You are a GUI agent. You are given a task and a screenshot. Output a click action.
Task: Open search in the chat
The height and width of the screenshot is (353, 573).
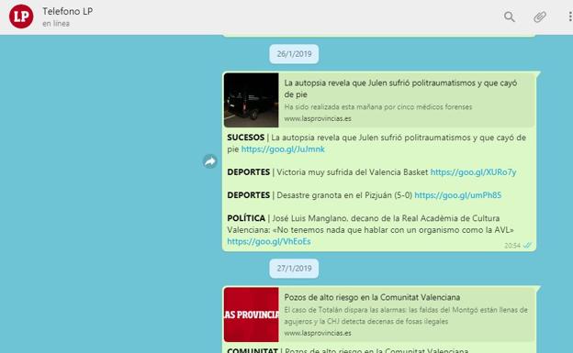tap(510, 17)
